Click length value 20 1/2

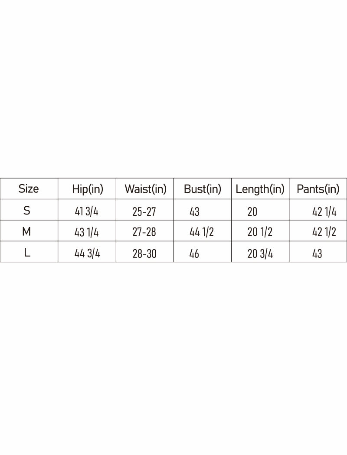pyautogui.click(x=260, y=232)
